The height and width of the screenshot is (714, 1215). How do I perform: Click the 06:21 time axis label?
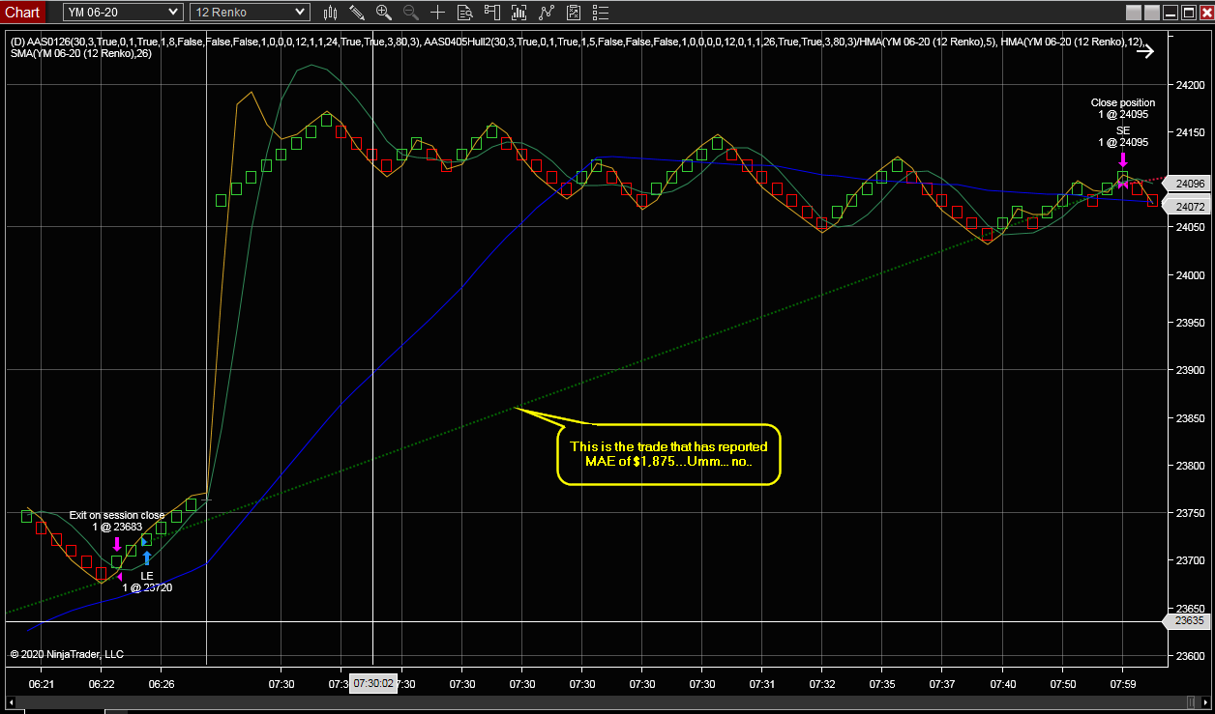42,683
